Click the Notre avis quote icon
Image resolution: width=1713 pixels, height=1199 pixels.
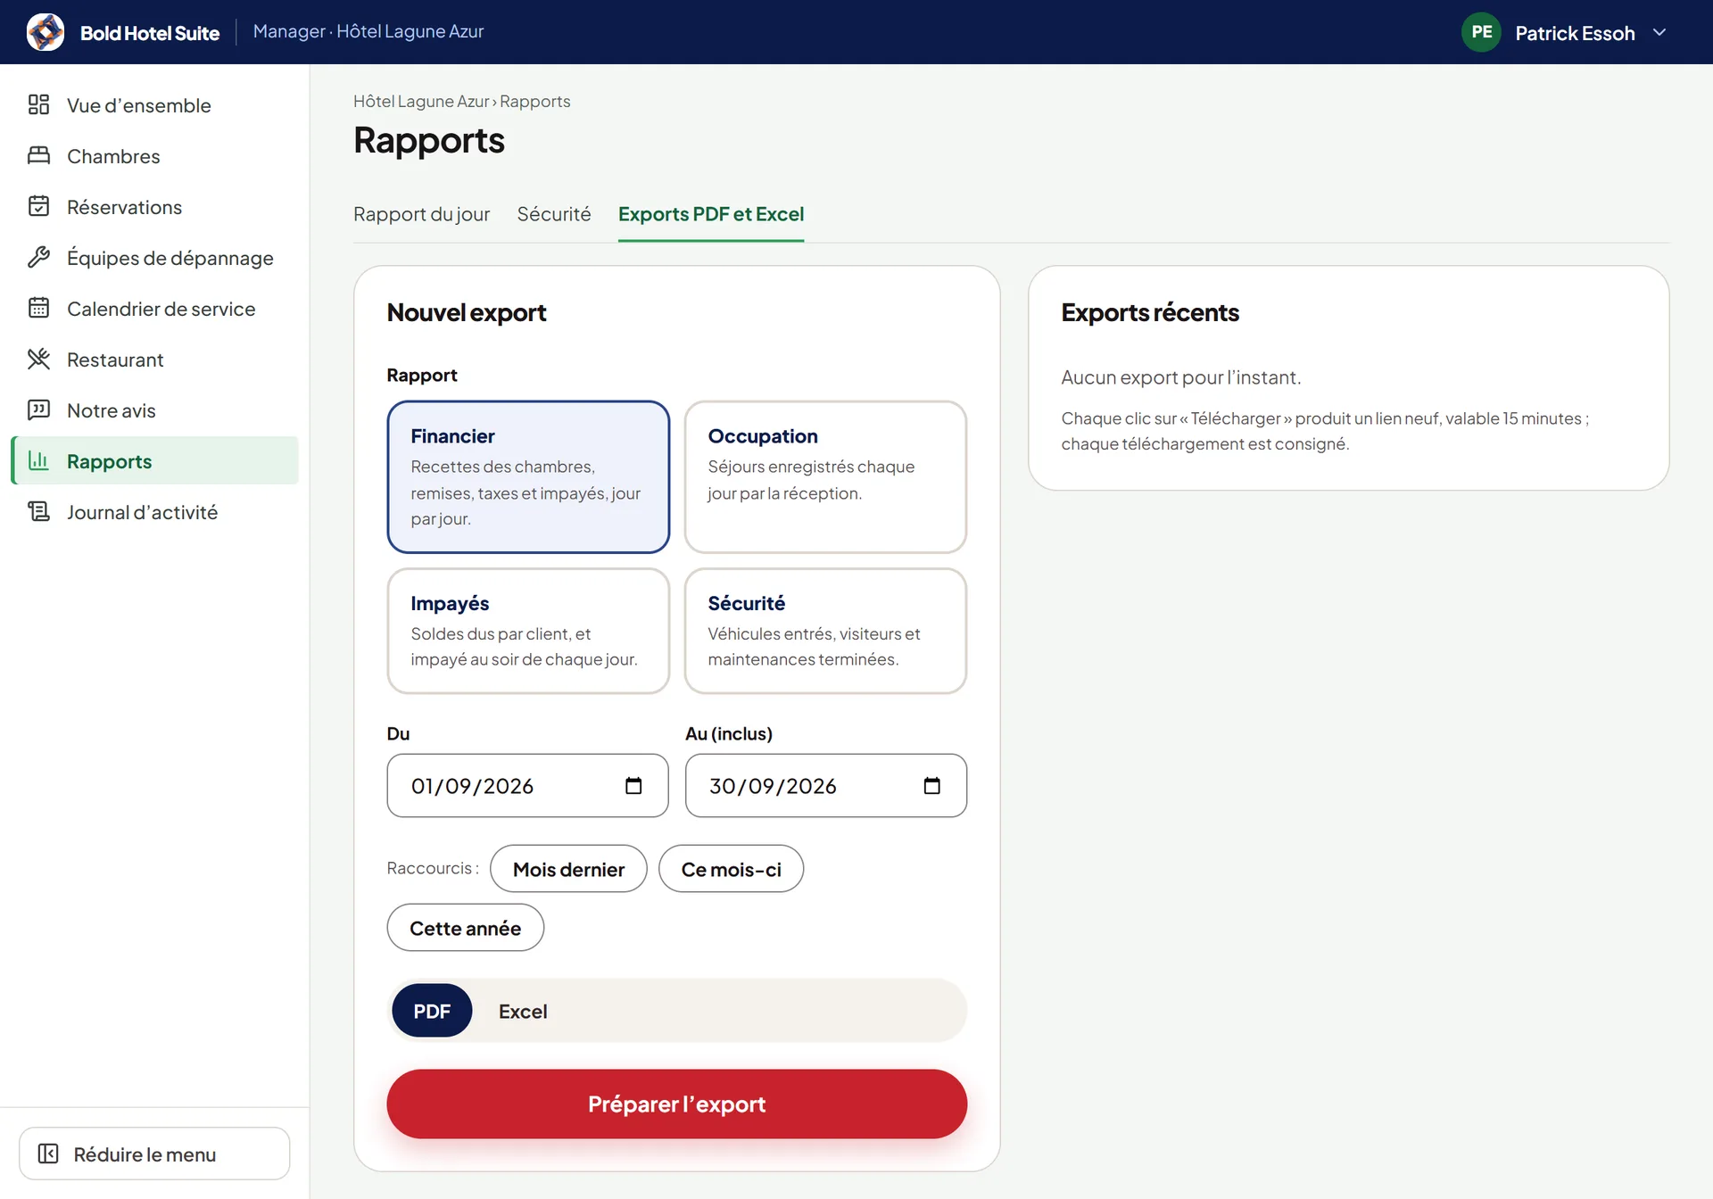coord(38,410)
